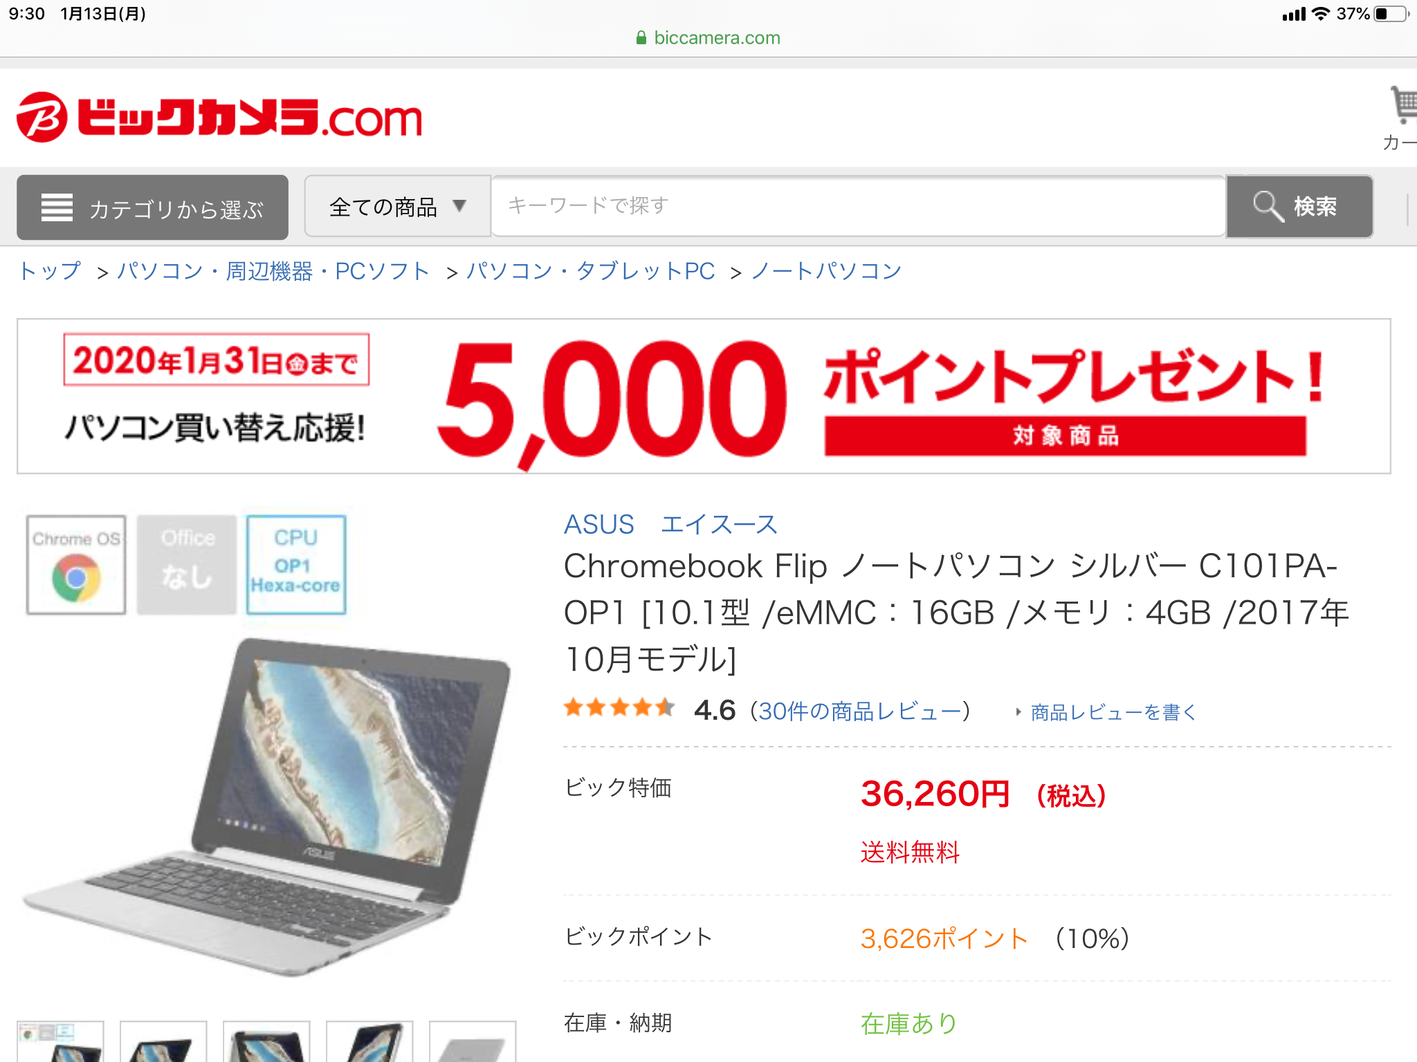Select the second product thumbnail image
The width and height of the screenshot is (1417, 1062).
(163, 1041)
